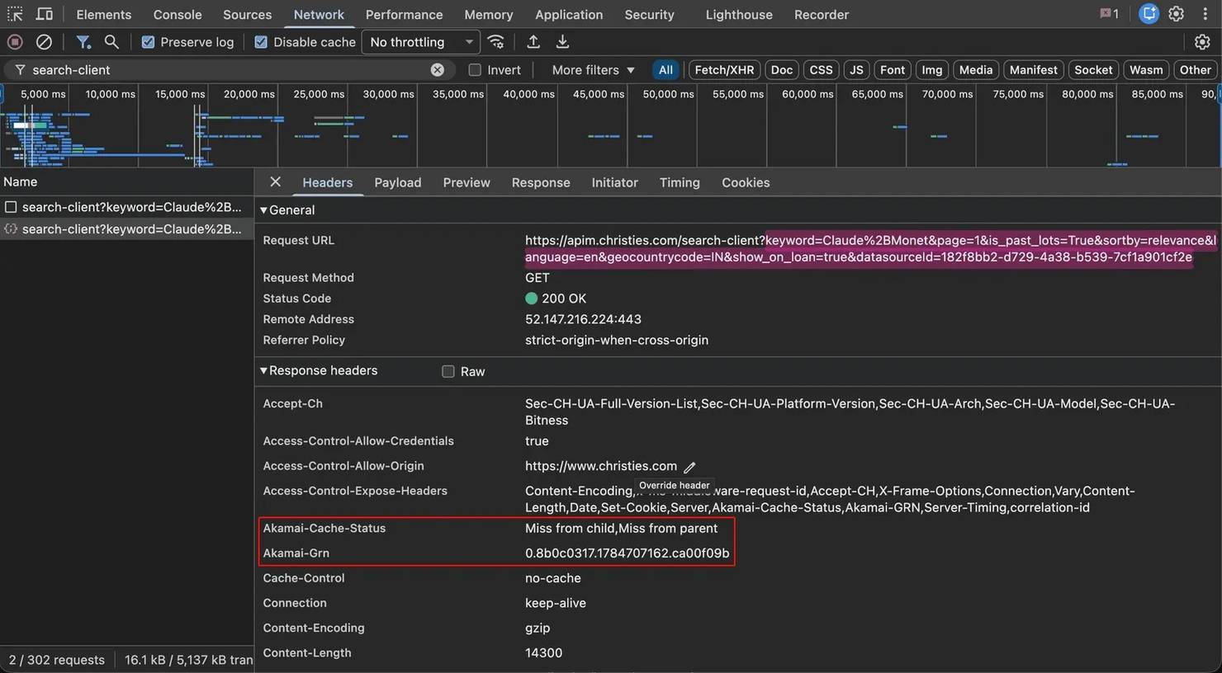Open the Performance panel

(404, 15)
